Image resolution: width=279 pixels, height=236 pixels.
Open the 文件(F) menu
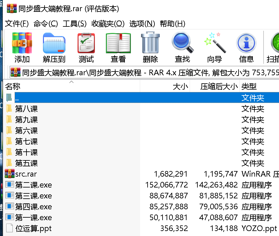(17, 24)
